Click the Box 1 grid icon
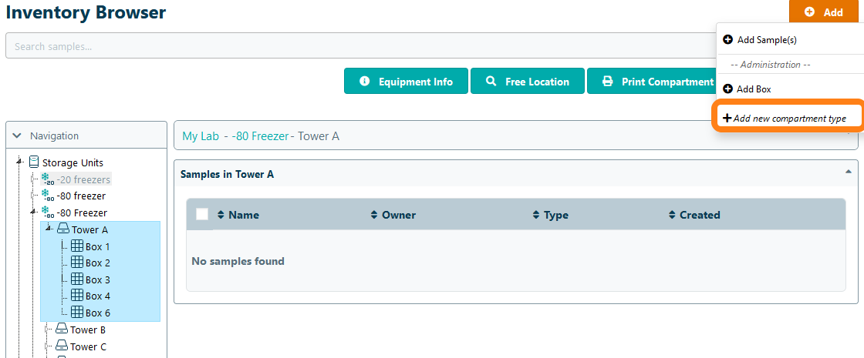 [77, 246]
